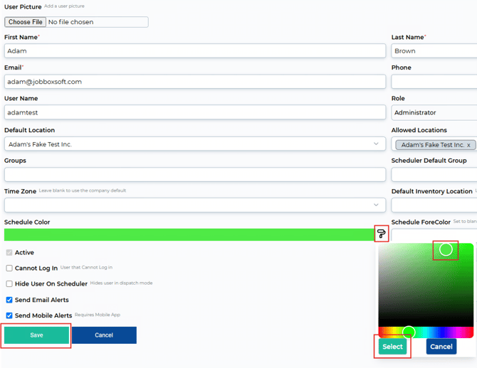Enable the Cannot Log In checkbox
Screen dimensions: 477x368
(9, 268)
